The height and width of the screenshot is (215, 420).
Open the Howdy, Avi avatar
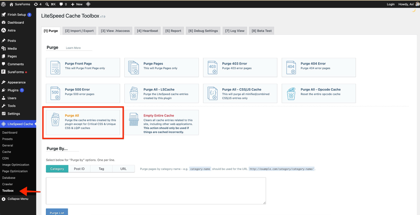pos(417,4)
